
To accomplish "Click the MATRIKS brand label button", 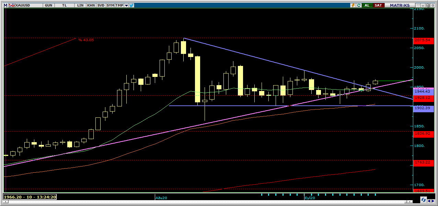I will click(x=400, y=5).
